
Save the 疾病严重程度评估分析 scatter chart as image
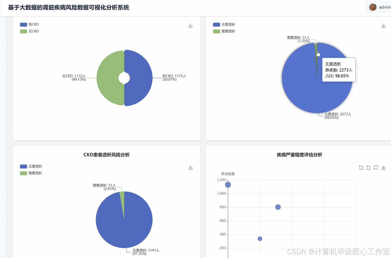tap(383, 167)
